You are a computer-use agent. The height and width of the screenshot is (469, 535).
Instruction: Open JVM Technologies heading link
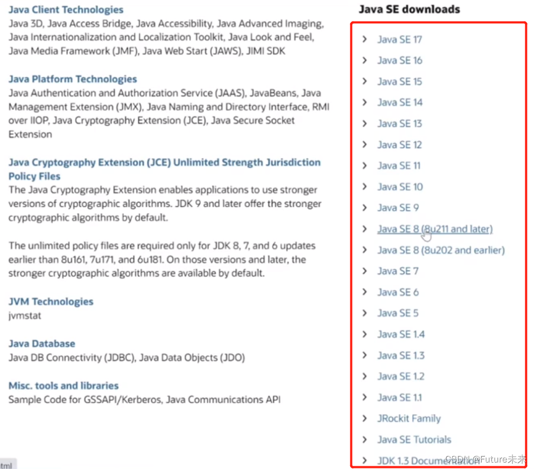(51, 301)
